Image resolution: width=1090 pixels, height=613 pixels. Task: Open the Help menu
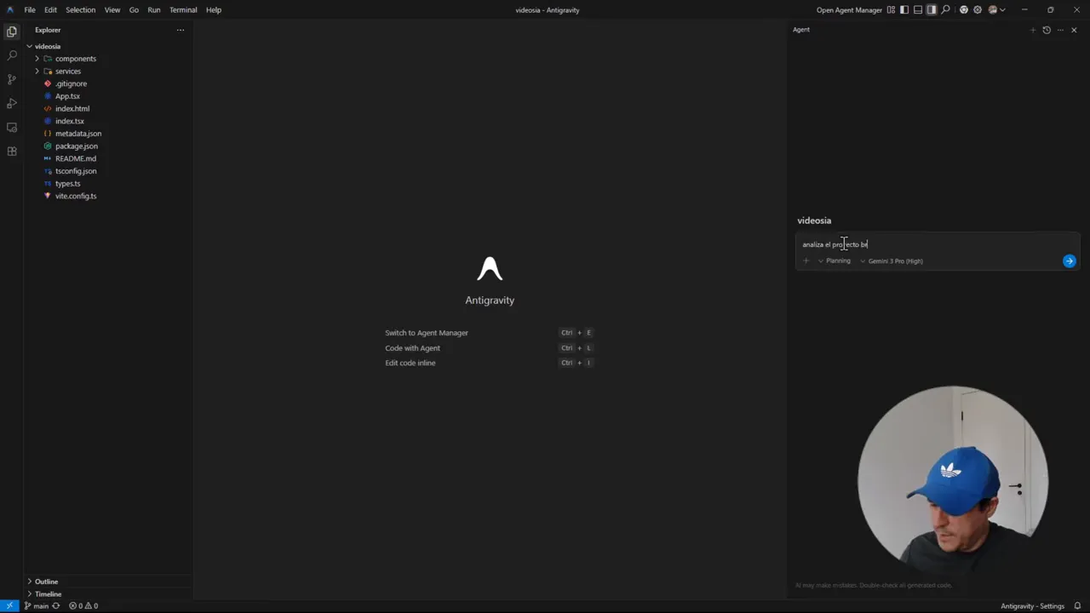click(x=214, y=10)
